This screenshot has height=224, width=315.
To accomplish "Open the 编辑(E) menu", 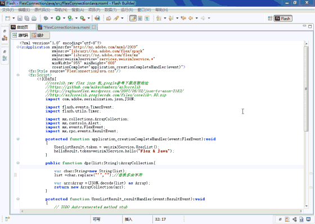I will (x=24, y=10).
